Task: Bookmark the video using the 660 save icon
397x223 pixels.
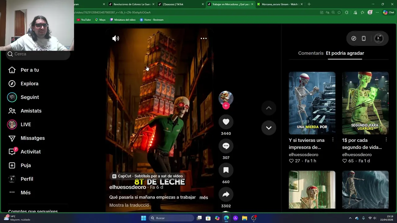Action: click(226, 170)
